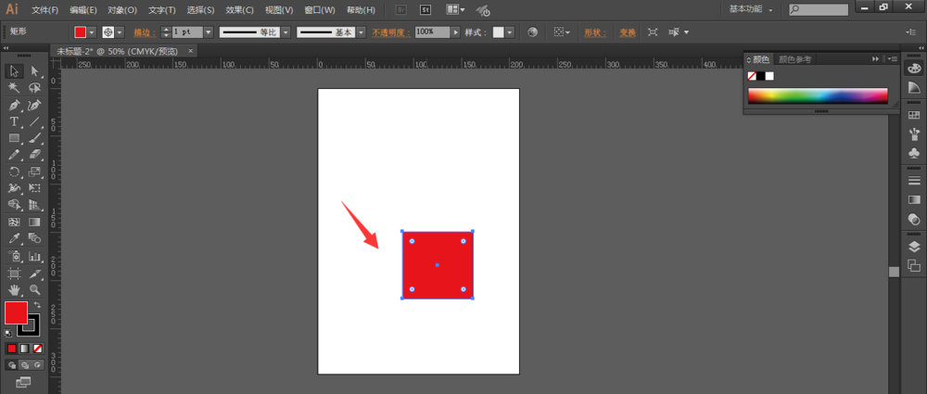Open variable width profile dropdown (等比)
Viewport: 927px width, 394px height.
pos(286,32)
